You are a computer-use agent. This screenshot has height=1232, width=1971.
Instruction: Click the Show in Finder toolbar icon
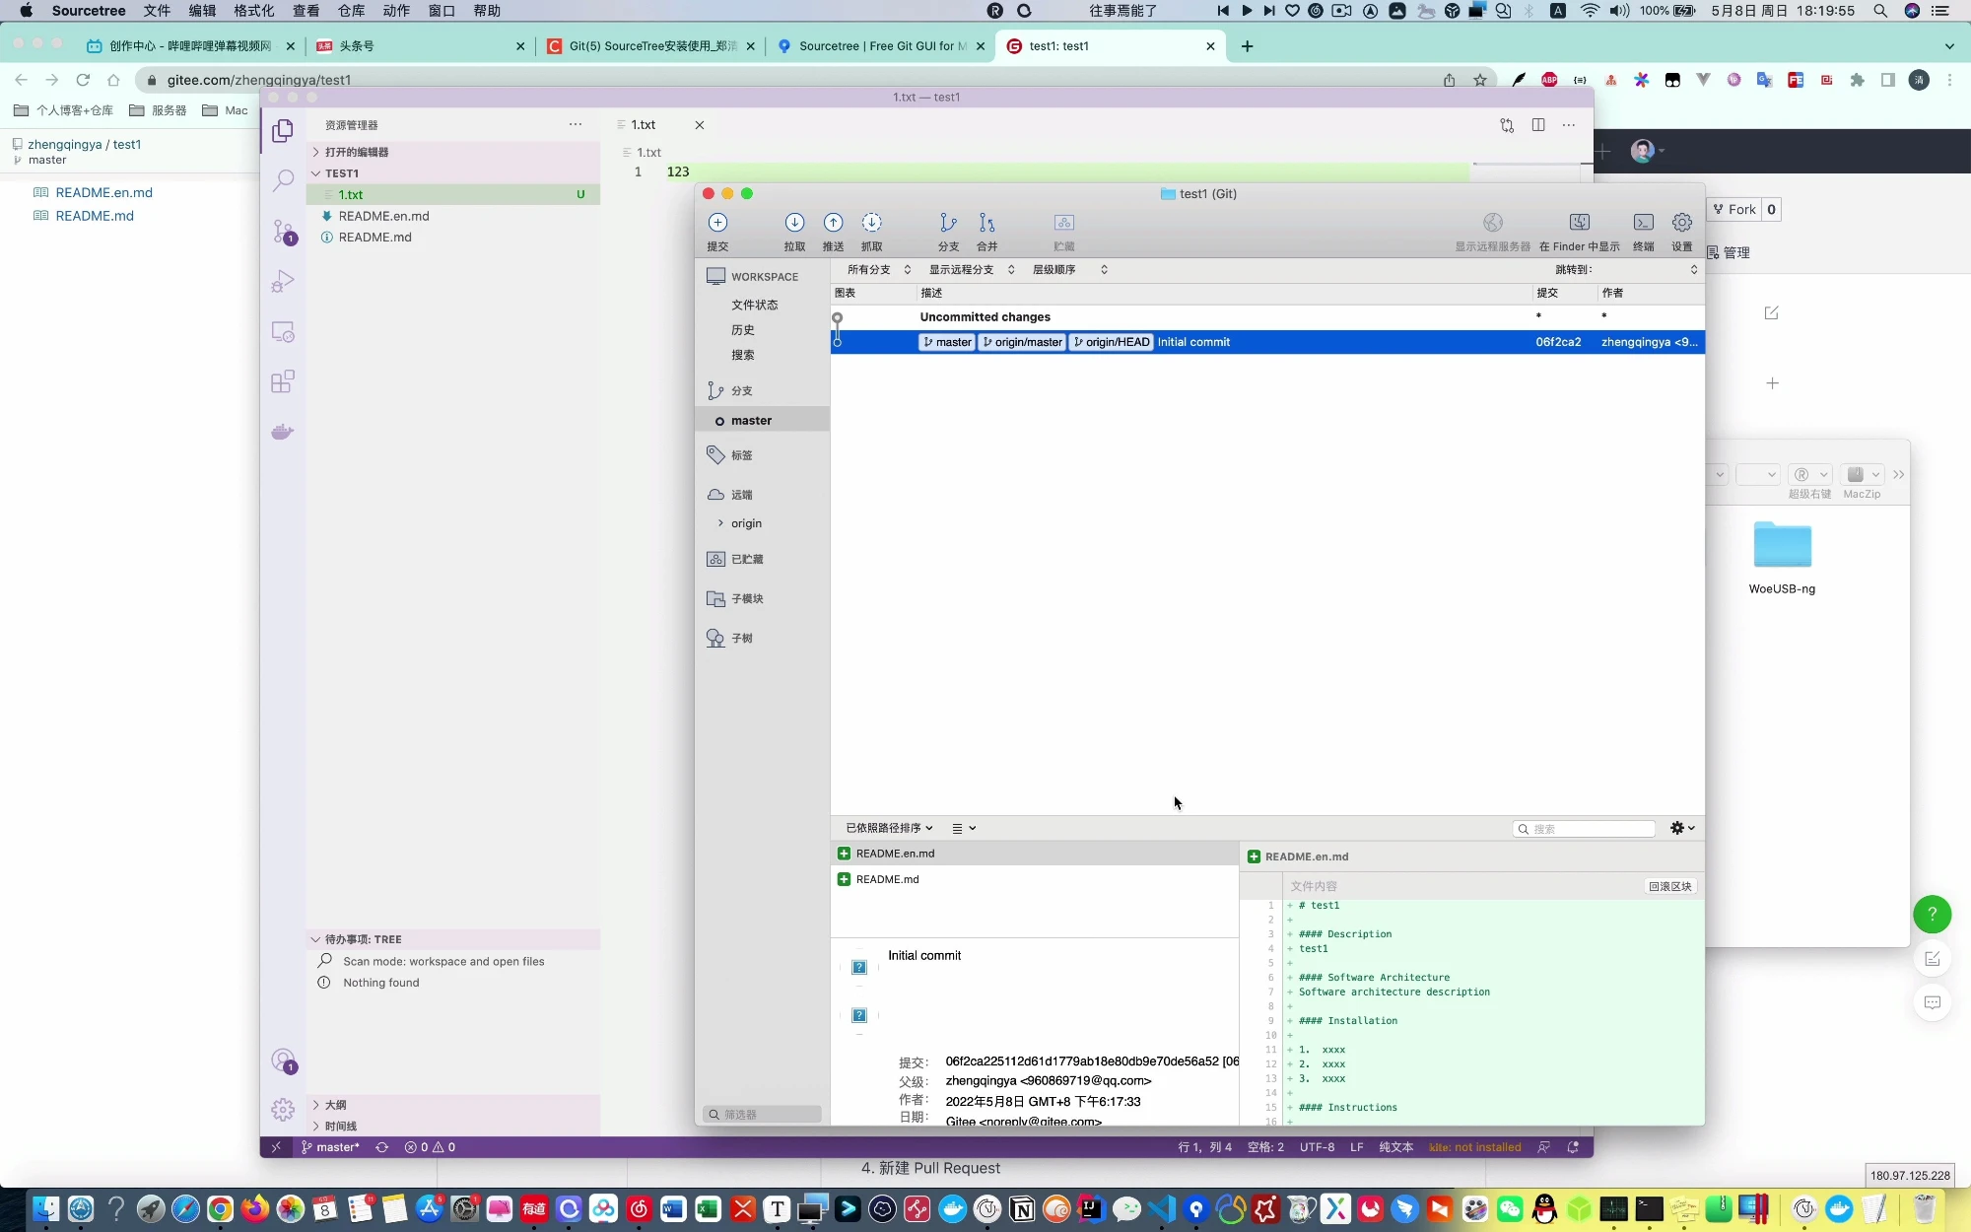coord(1580,223)
